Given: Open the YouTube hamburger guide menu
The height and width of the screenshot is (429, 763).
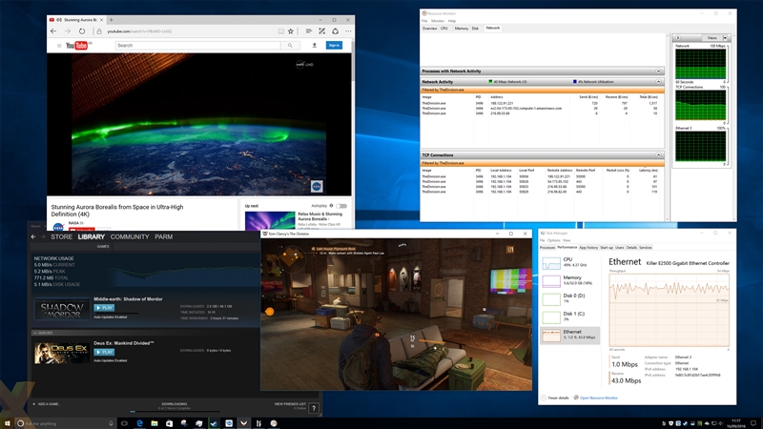Looking at the screenshot, I should point(57,45).
